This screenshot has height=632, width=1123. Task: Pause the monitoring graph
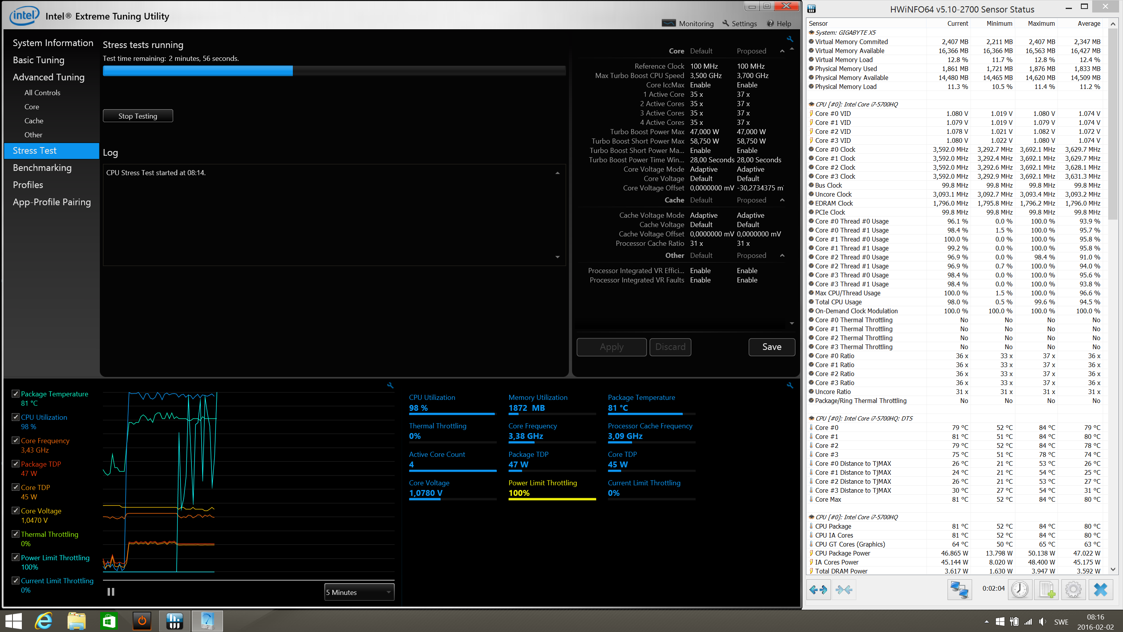pos(111,592)
